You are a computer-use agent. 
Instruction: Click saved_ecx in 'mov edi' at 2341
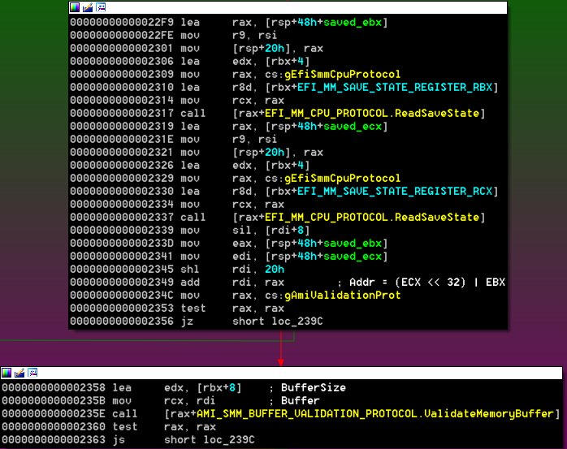[x=353, y=257]
